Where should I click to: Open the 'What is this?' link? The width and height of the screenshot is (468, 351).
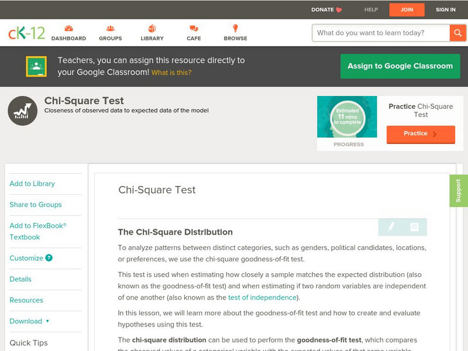pyautogui.click(x=171, y=73)
